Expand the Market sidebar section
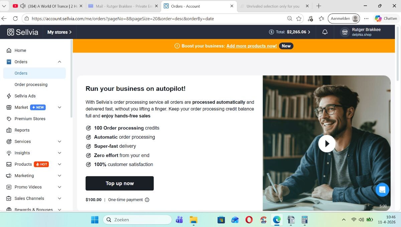This screenshot has width=401, height=227. pyautogui.click(x=59, y=107)
